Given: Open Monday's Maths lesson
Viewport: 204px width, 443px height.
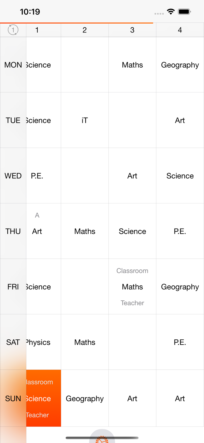Looking at the screenshot, I should (132, 65).
